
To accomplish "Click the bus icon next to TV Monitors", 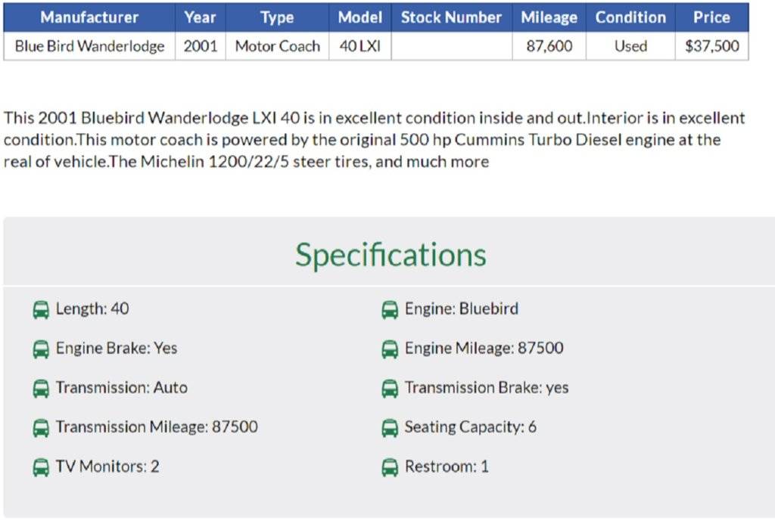I will click(x=40, y=467).
